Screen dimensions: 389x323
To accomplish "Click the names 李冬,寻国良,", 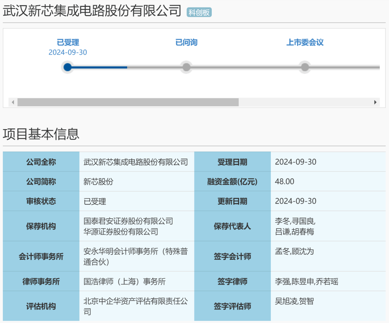I will tap(295, 221).
